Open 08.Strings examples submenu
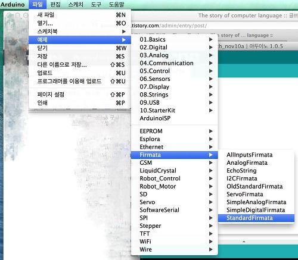Viewport: 298px width, 260px height. (175, 95)
